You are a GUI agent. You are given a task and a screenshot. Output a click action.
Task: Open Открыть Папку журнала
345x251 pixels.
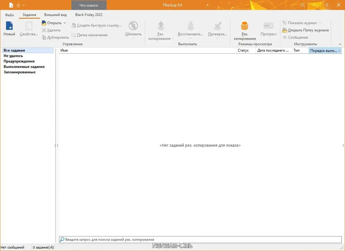coord(306,30)
